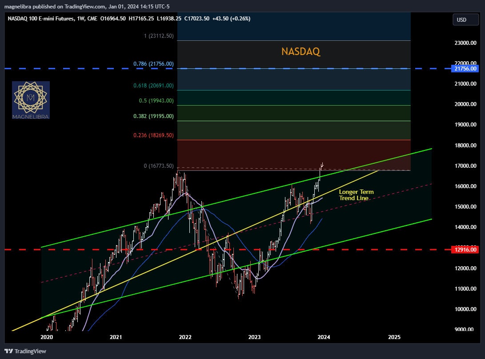Viewport: 485px width, 359px height.
Task: Click the 10000.00 price axis value
Action: pyautogui.click(x=465, y=309)
